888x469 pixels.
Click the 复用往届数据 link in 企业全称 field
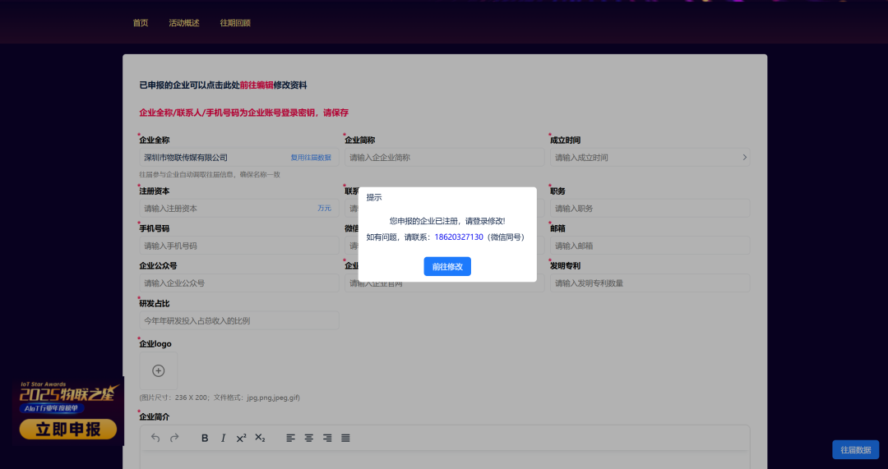311,157
